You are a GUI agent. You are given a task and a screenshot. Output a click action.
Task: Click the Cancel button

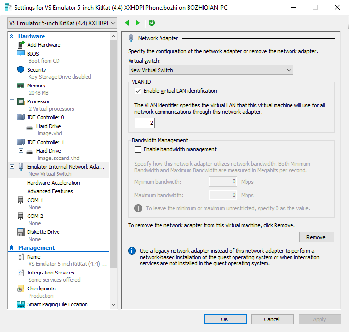272,319
